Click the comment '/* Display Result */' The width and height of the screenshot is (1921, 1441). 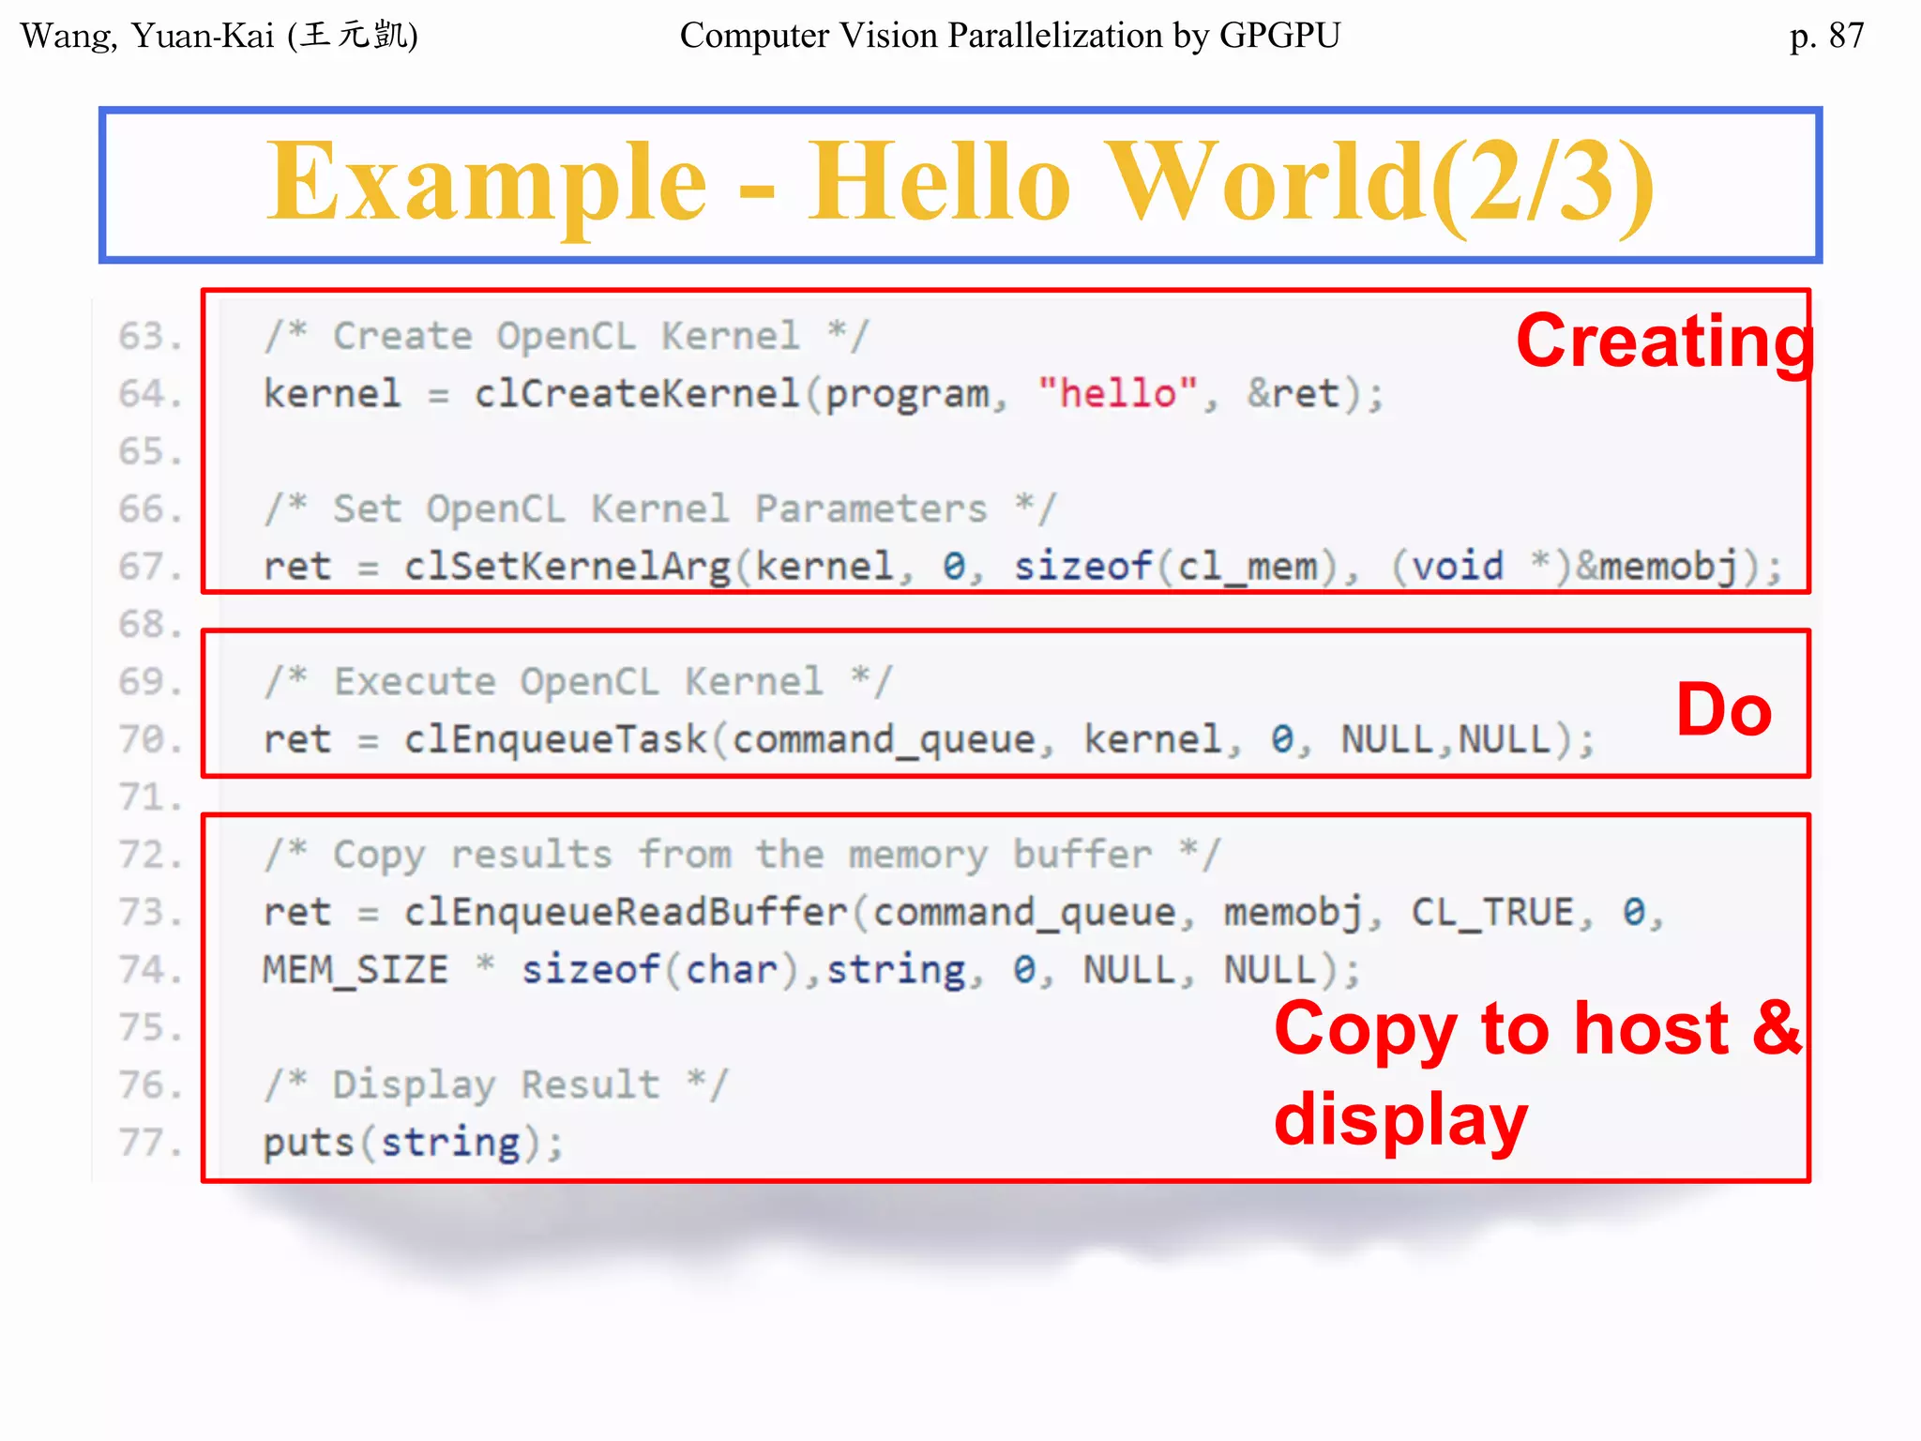click(x=496, y=1085)
